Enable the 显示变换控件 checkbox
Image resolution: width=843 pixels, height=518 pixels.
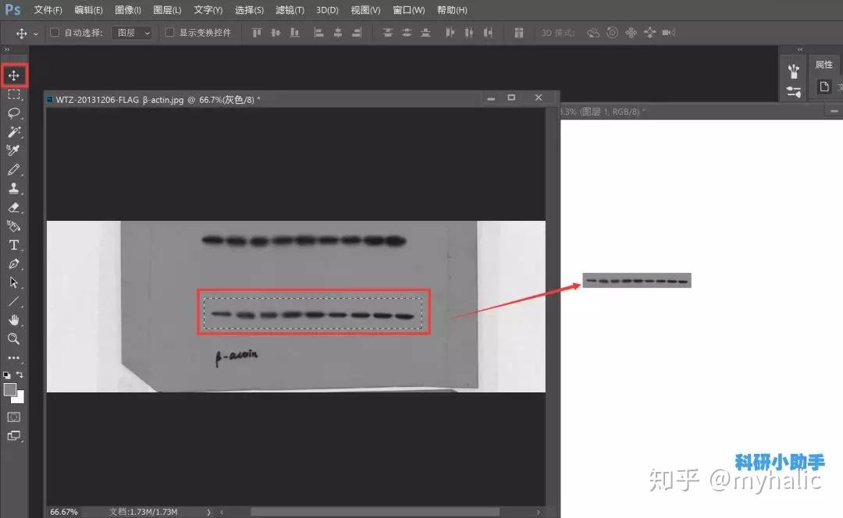coord(169,32)
